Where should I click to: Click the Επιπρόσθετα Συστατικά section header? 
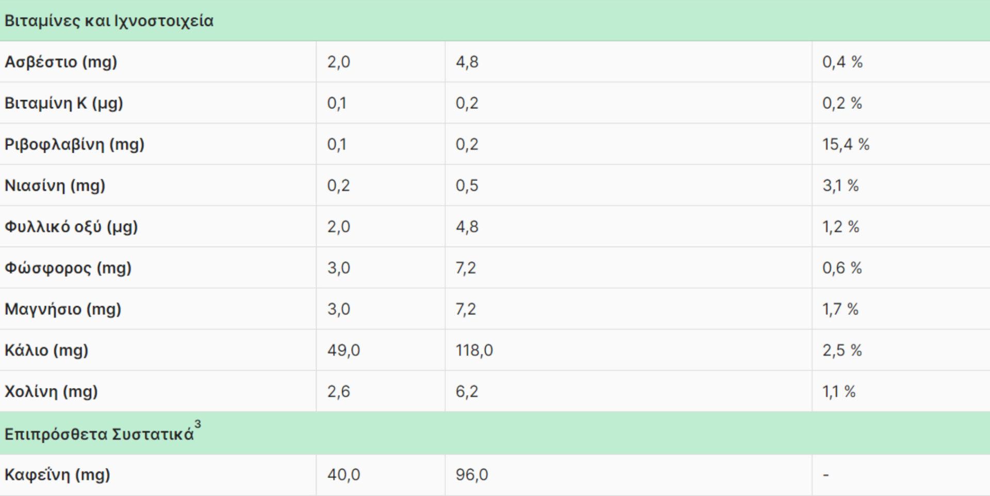[x=99, y=435]
